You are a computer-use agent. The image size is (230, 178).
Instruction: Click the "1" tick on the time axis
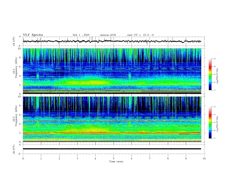click(41, 159)
